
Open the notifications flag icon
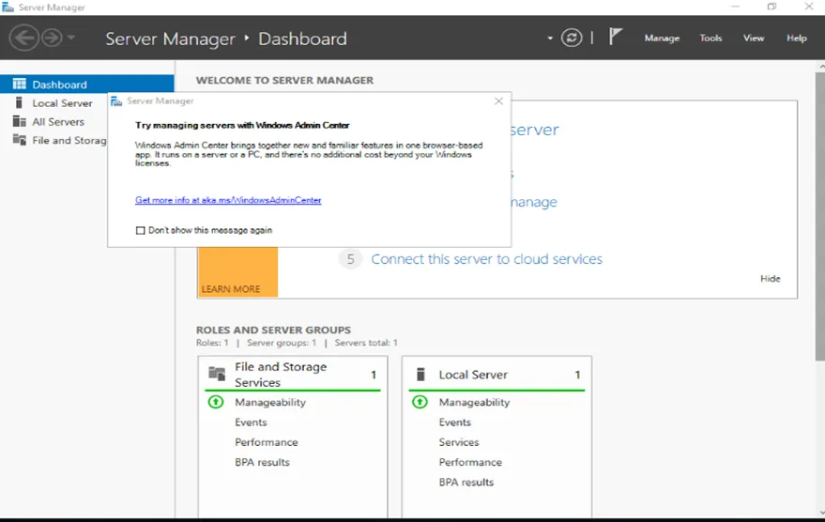[616, 38]
